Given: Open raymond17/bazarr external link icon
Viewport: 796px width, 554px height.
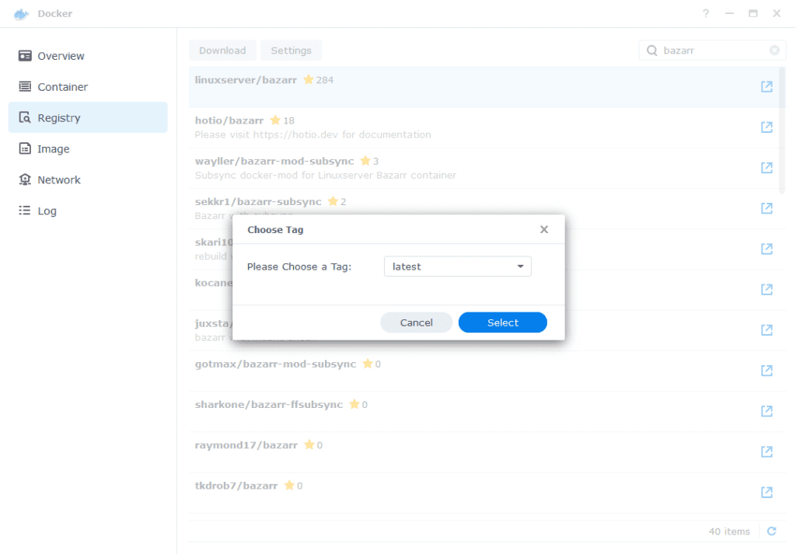Looking at the screenshot, I should pyautogui.click(x=766, y=452).
